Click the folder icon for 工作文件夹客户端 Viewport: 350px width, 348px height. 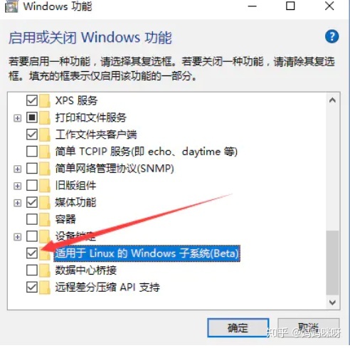(x=45, y=135)
